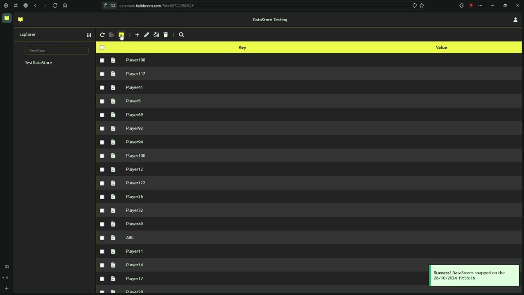Click the globe profile icon in browser toolbar
The width and height of the screenshot is (524, 295).
click(x=25, y=6)
